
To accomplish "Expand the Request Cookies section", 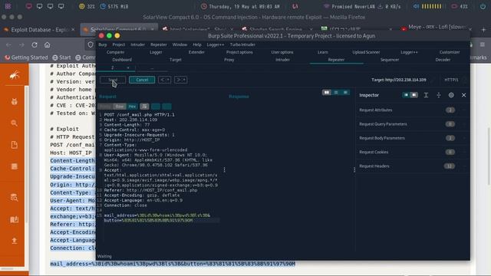I will click(413, 152).
